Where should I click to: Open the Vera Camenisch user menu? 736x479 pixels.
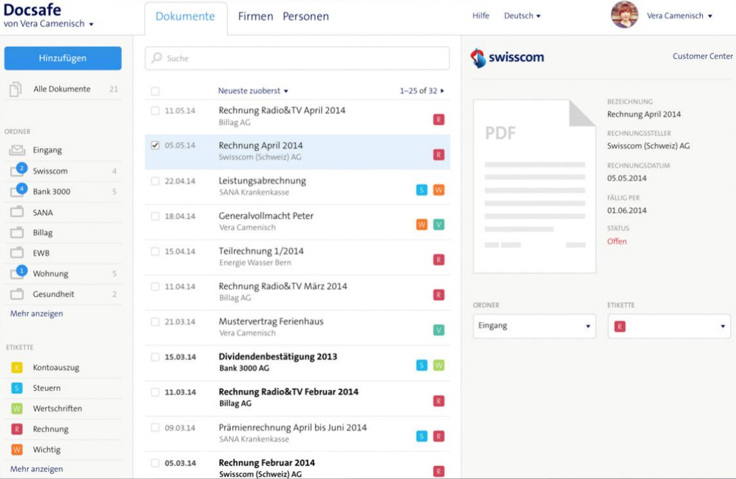pyautogui.click(x=679, y=16)
